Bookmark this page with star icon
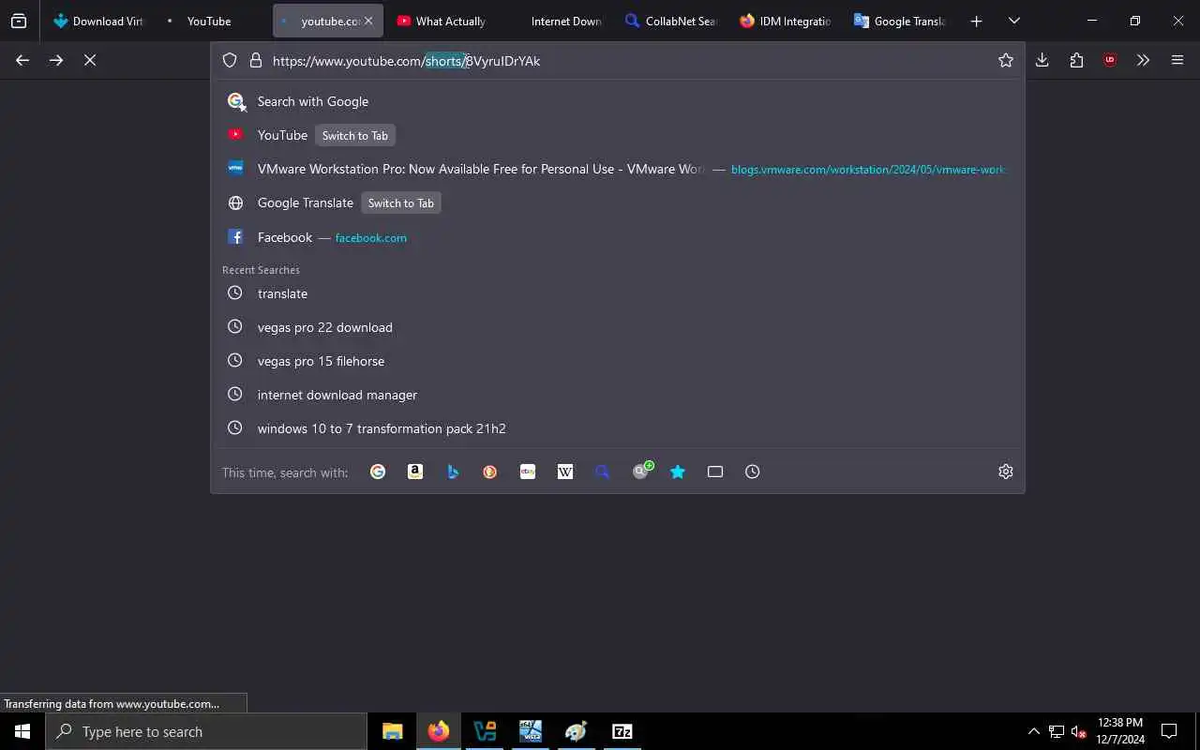This screenshot has height=750, width=1200. click(1006, 61)
